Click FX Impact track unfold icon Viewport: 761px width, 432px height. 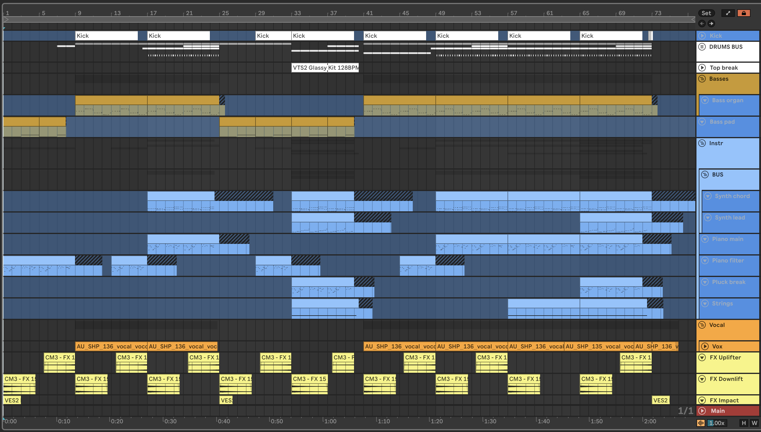[702, 400]
